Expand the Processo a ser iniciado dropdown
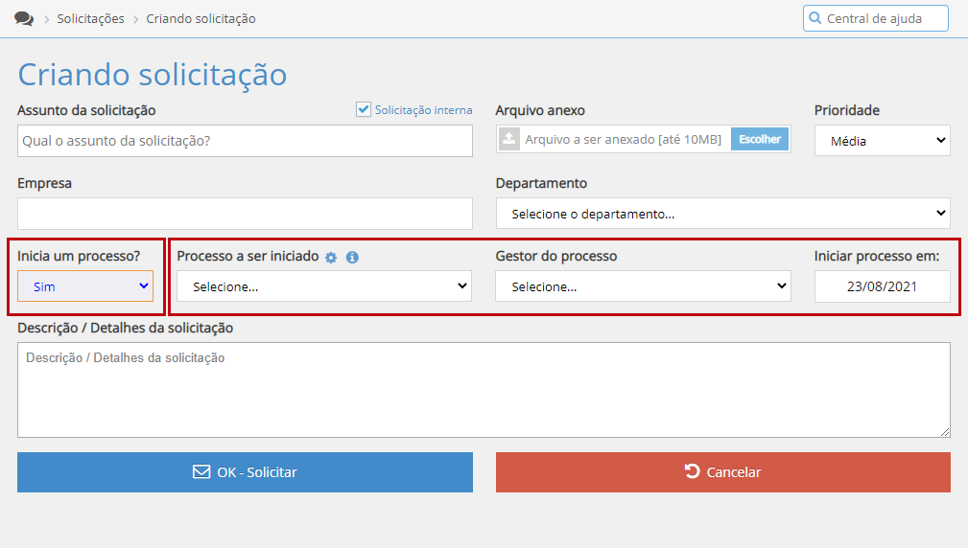This screenshot has width=968, height=548. pos(324,286)
